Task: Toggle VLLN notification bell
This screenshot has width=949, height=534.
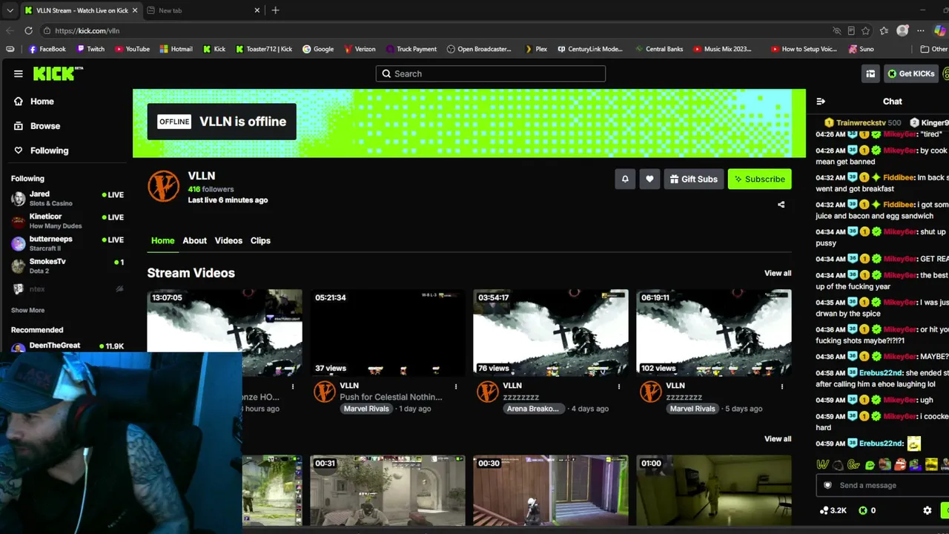Action: click(x=625, y=179)
